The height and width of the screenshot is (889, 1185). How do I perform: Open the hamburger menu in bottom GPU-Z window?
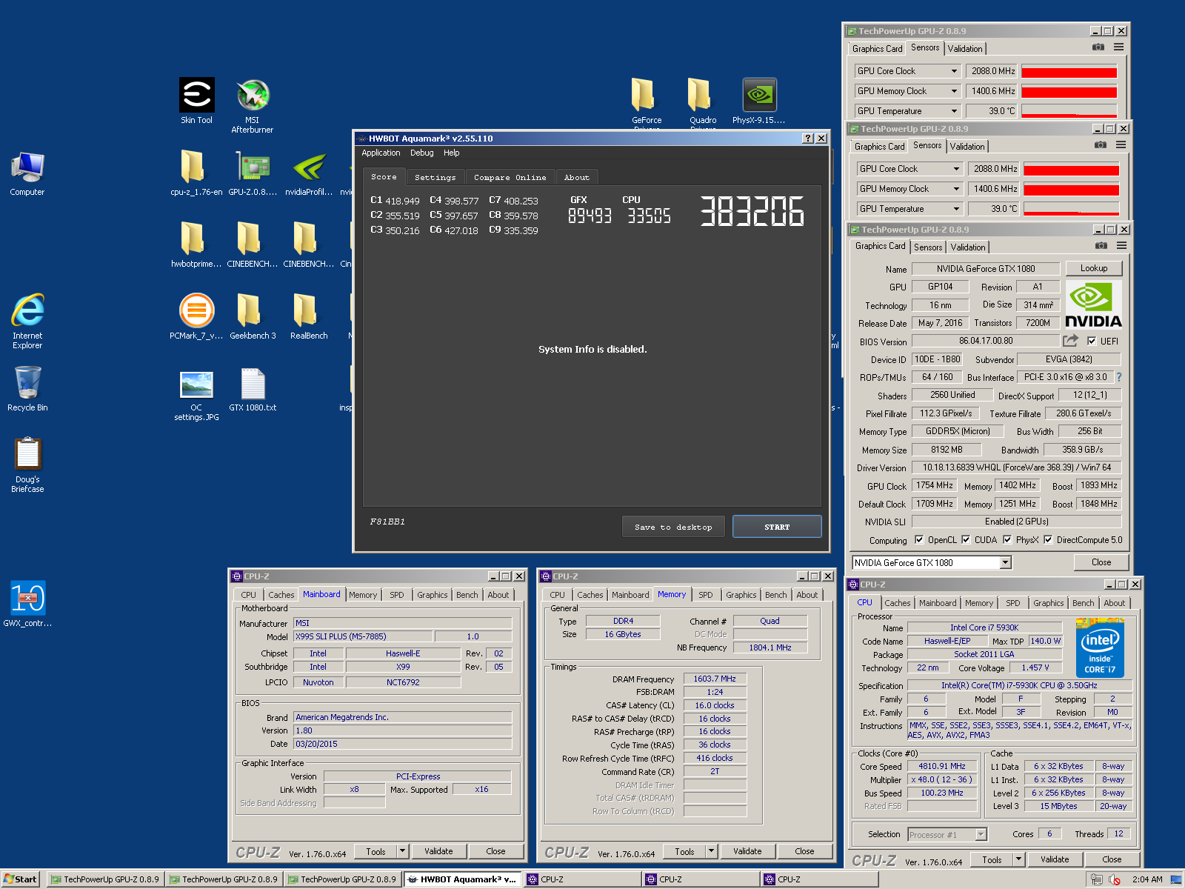click(1122, 245)
